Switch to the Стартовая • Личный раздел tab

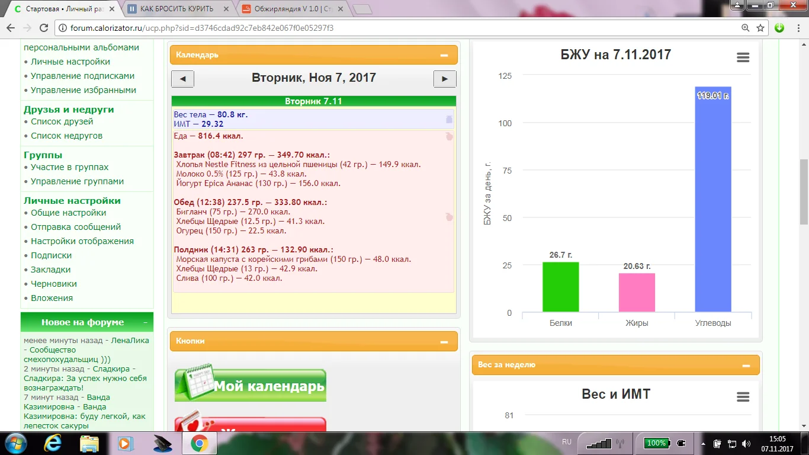63,9
